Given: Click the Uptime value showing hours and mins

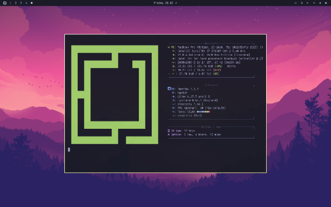Looking at the screenshot, I should (202, 135).
